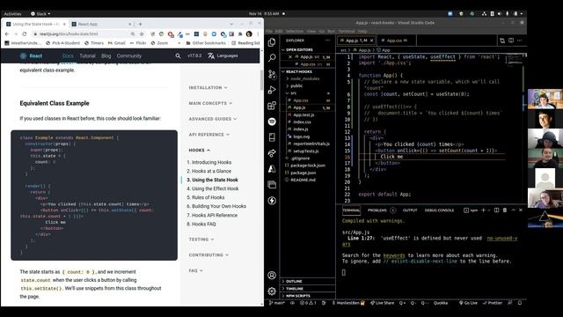Screen dimensions: 563x317
Task: Open the Extensions activity icon
Action: tap(272, 106)
